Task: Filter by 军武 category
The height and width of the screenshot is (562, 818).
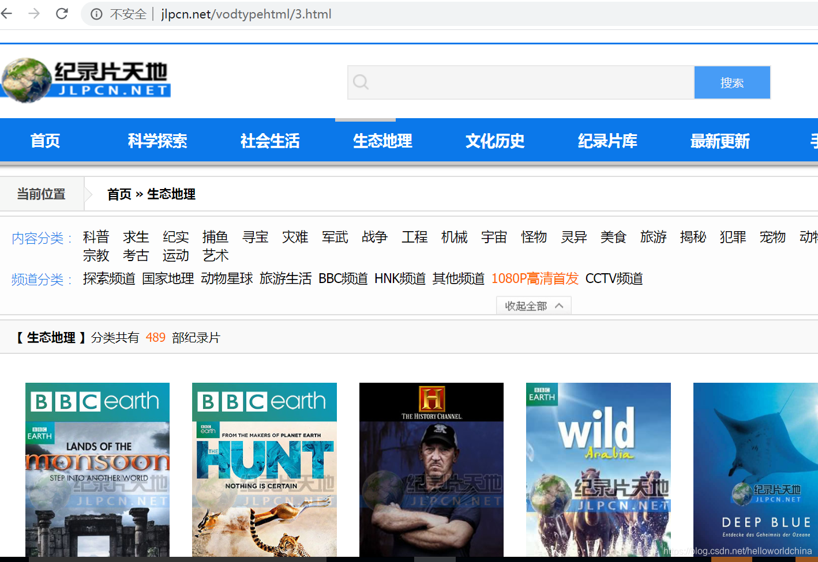Action: point(335,237)
